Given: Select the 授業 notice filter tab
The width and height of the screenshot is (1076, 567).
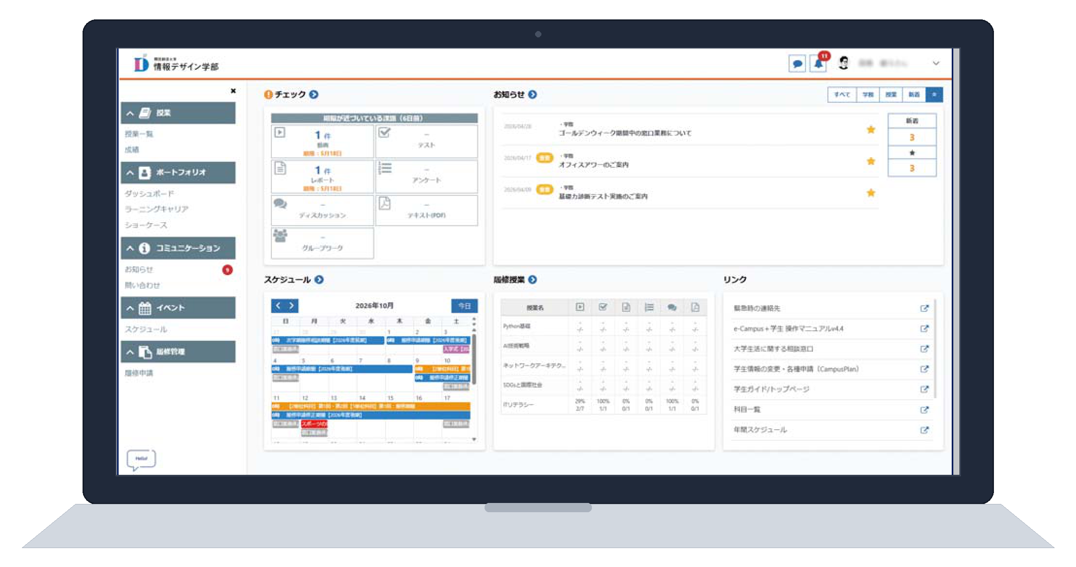Looking at the screenshot, I should coord(891,95).
